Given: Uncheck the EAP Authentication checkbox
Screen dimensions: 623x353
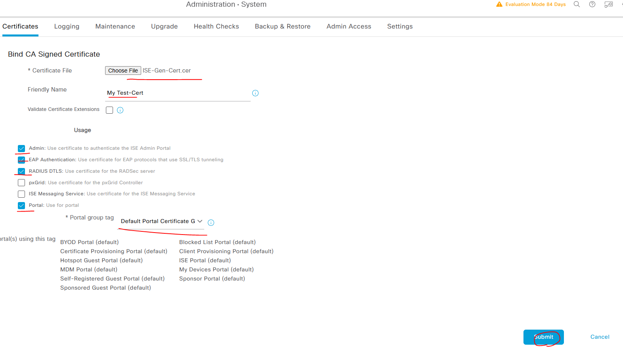Looking at the screenshot, I should point(21,160).
